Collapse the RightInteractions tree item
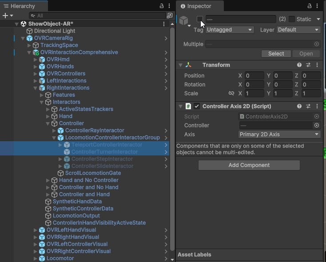 click(x=36, y=88)
